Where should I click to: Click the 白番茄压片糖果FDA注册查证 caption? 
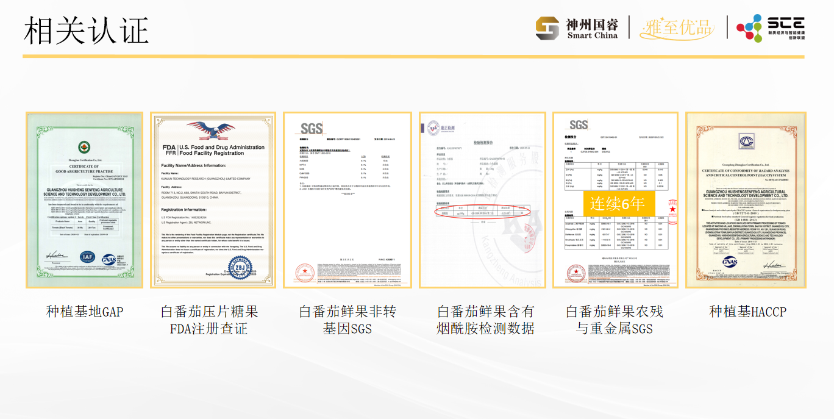point(209,320)
